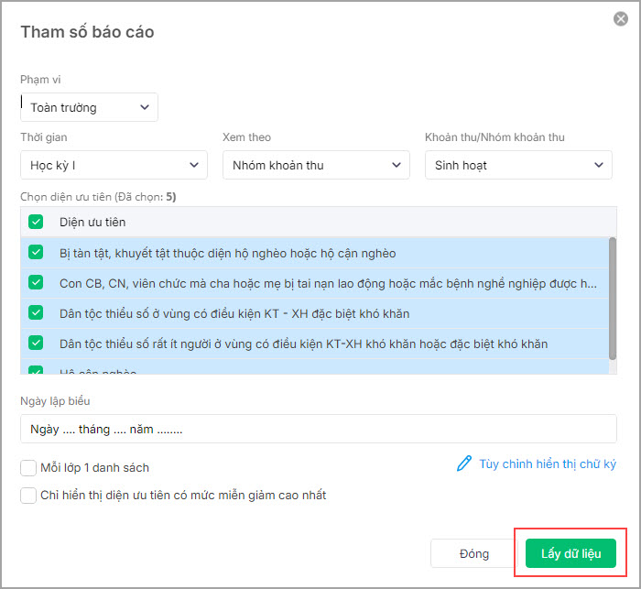Close the Tham số báo cáo dialog
641x589 pixels.
coord(620,19)
